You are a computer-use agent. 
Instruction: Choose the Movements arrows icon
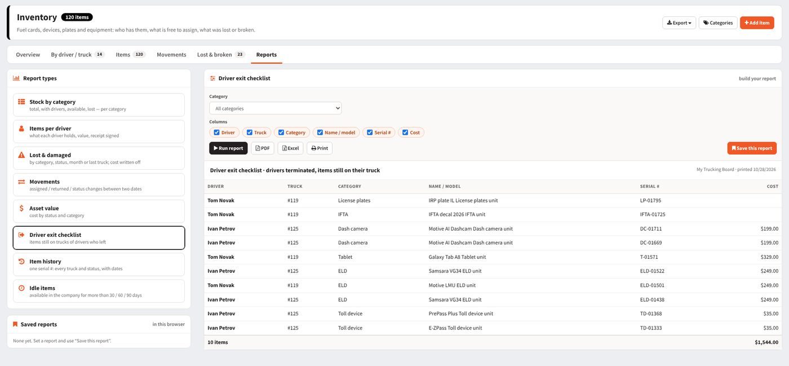click(21, 182)
